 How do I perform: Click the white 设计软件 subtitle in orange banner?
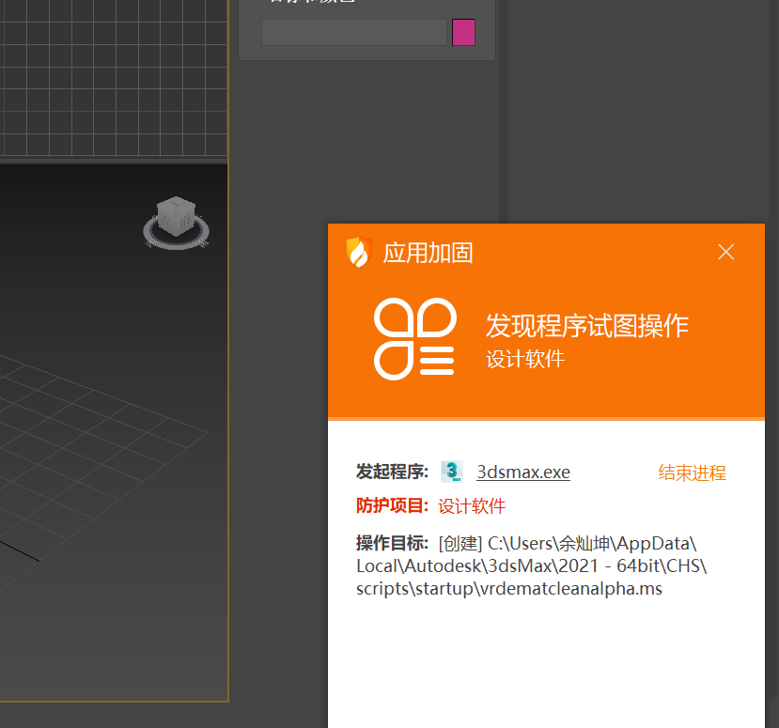pyautogui.click(x=524, y=360)
